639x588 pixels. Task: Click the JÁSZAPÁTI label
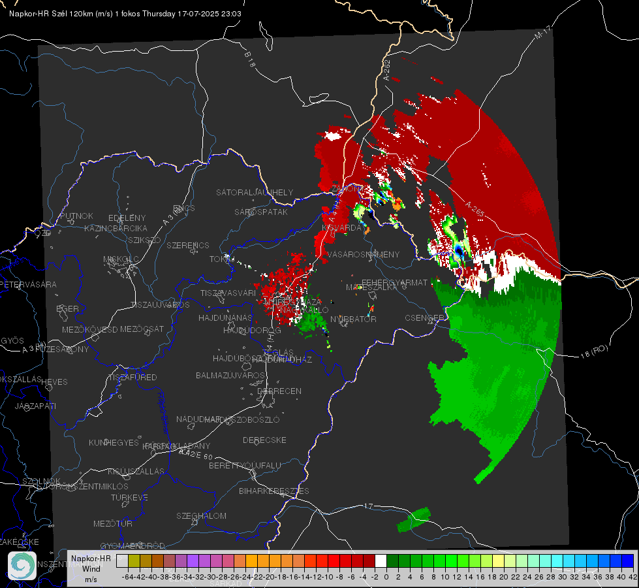(35, 406)
